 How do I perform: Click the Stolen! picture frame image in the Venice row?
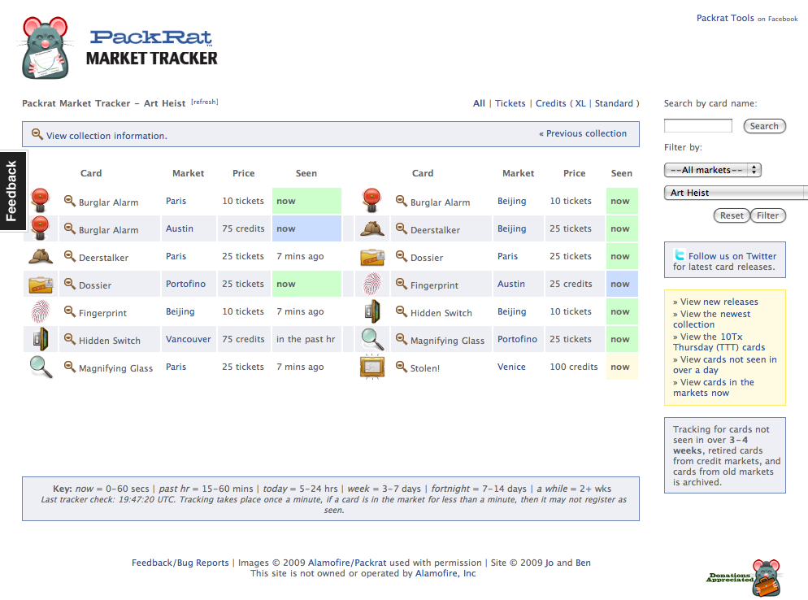[372, 367]
